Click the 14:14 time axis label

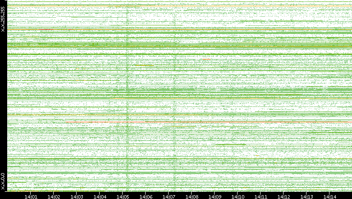tap(329, 197)
